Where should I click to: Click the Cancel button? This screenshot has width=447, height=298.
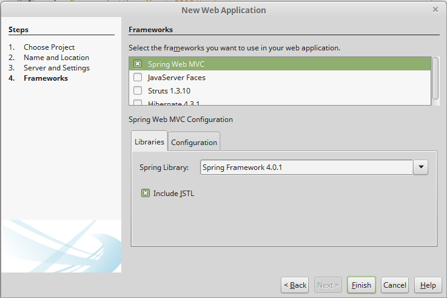coord(395,285)
